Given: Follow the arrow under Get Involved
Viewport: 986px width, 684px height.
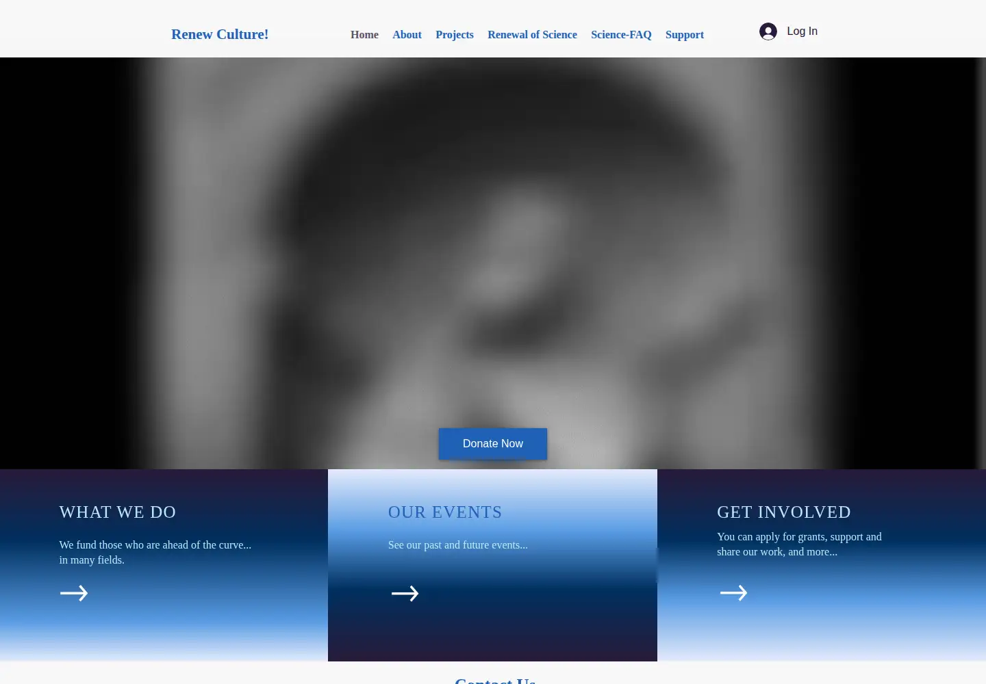Looking at the screenshot, I should (x=733, y=593).
